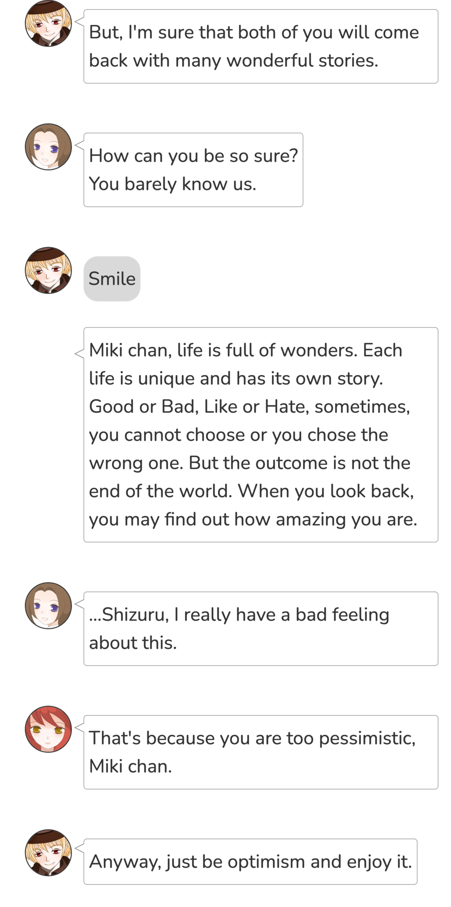Click the tail pointer of 'Miki chan, life' bubble
The width and height of the screenshot is (451, 907).
coord(79,354)
